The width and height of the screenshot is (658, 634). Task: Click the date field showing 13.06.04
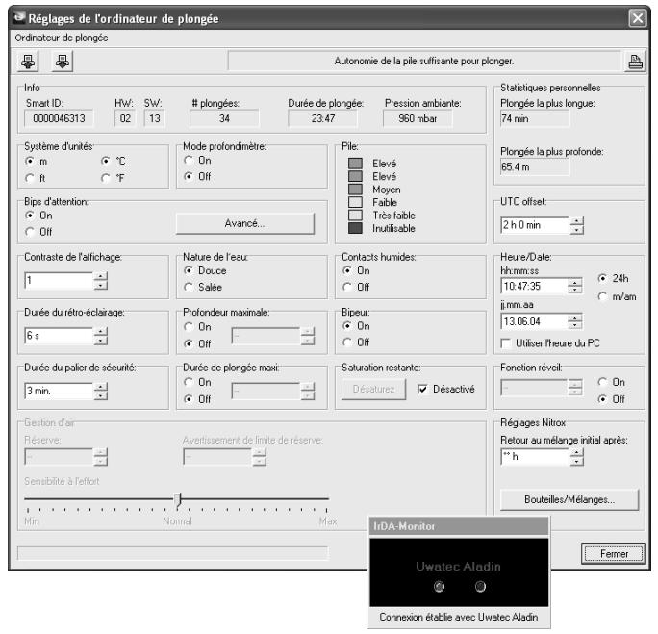point(534,322)
